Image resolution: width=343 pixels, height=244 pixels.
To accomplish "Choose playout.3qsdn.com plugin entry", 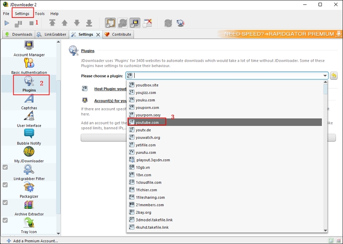I will tap(224, 160).
